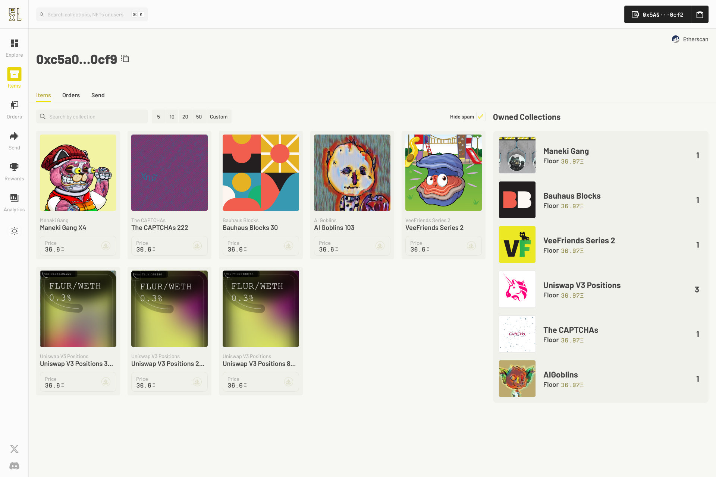Click list icon on Uniswap V3 Positions 8... card

pos(289,382)
